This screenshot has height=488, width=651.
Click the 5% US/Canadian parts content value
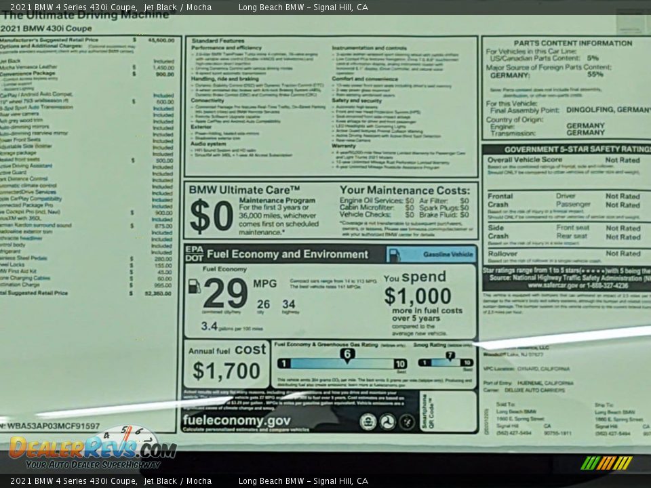593,58
